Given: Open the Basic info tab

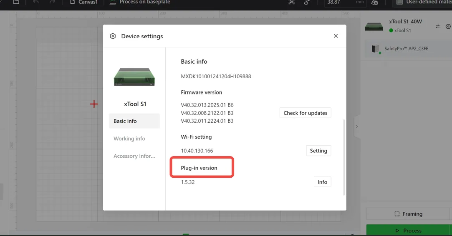Looking at the screenshot, I should tap(134, 121).
